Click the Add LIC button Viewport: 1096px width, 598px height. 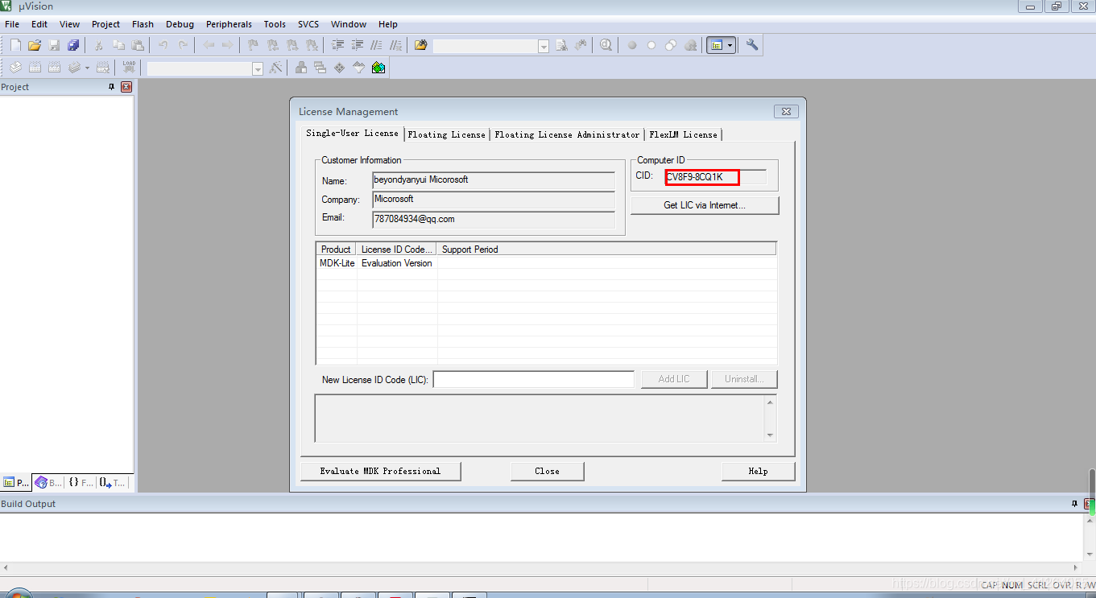pyautogui.click(x=674, y=379)
